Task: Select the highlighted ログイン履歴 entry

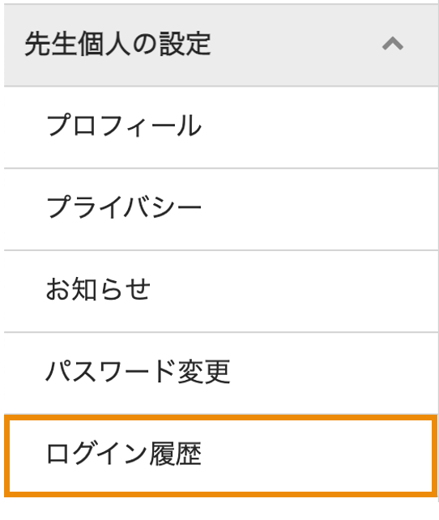Action: tap(221, 456)
